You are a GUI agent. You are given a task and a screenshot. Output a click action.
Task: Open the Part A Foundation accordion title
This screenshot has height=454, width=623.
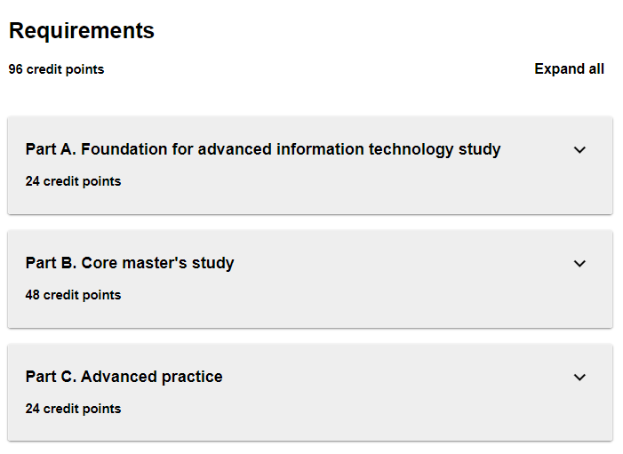(x=263, y=149)
